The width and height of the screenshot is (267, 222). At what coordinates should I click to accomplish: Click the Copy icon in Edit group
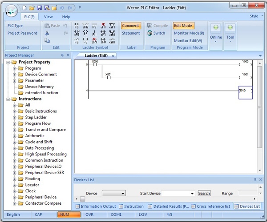point(47,40)
